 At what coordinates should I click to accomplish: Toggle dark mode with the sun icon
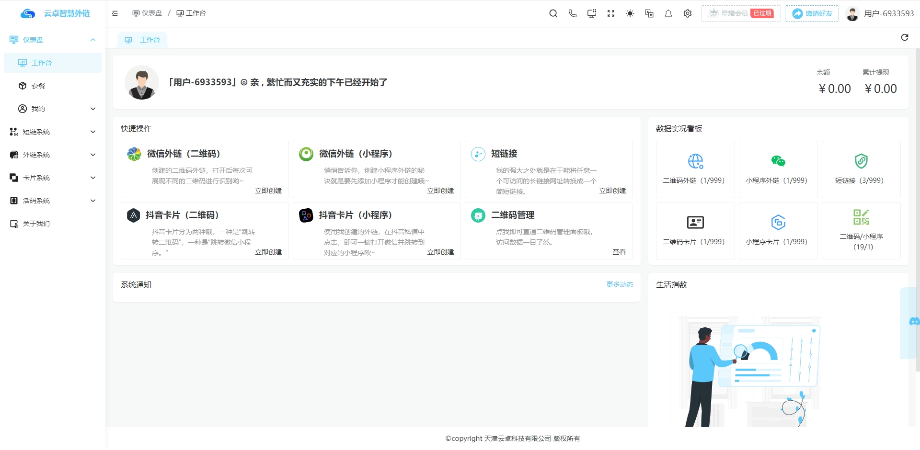pos(630,13)
